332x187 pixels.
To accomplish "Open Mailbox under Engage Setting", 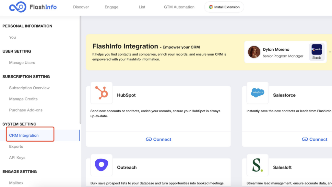I will click(16, 183).
